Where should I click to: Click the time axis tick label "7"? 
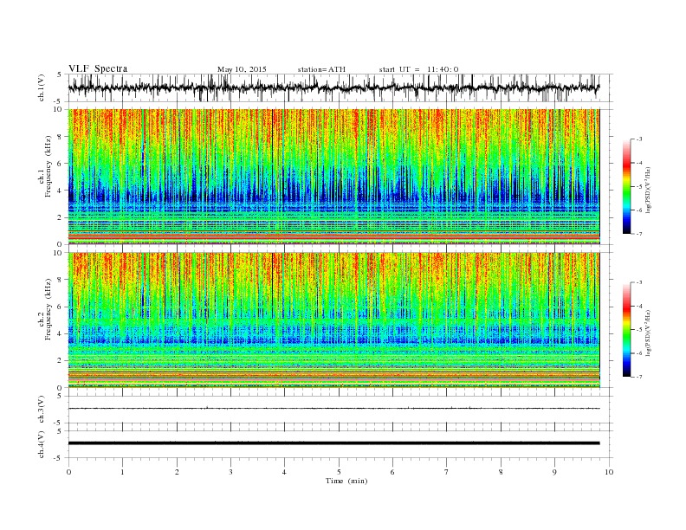[447, 472]
